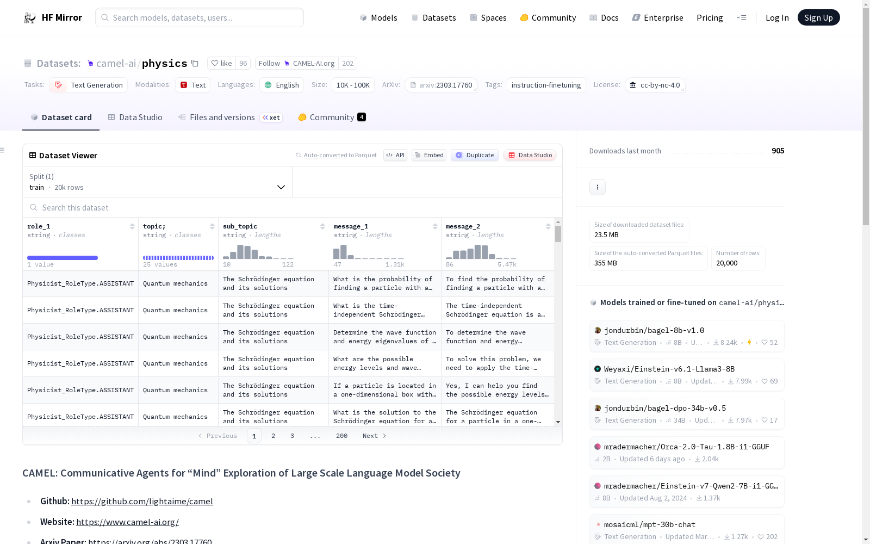Open Datasets in the top navigation

coord(433,18)
